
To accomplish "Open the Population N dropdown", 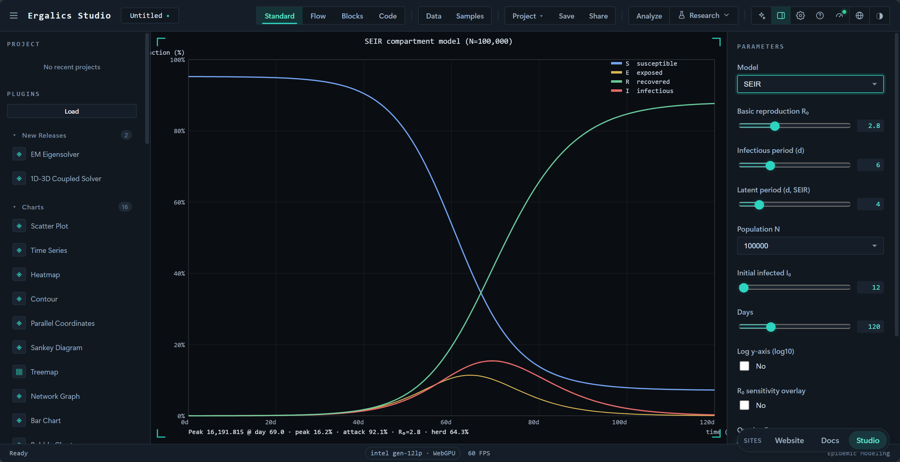I will [810, 246].
